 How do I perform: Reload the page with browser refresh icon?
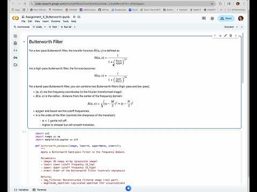pyautogui.click(x=25, y=4)
